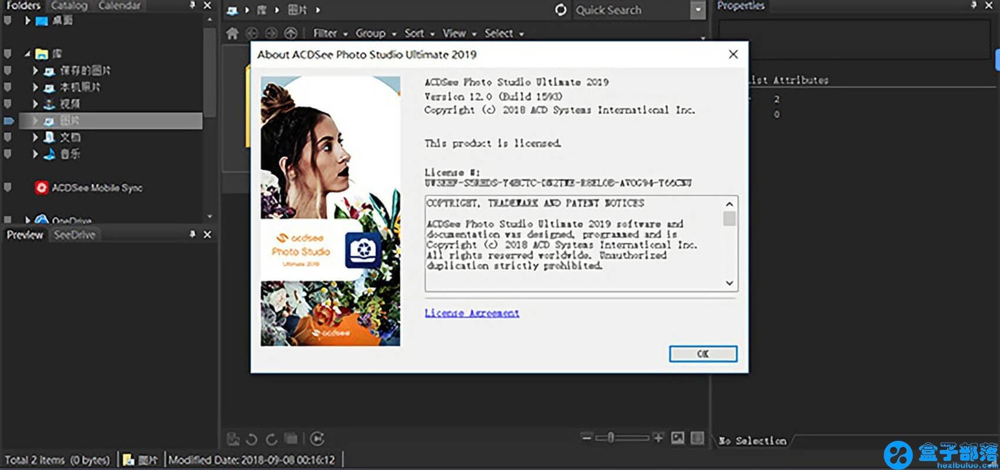
Task: Click the 图片 path segment in breadcrumb
Action: click(x=297, y=10)
